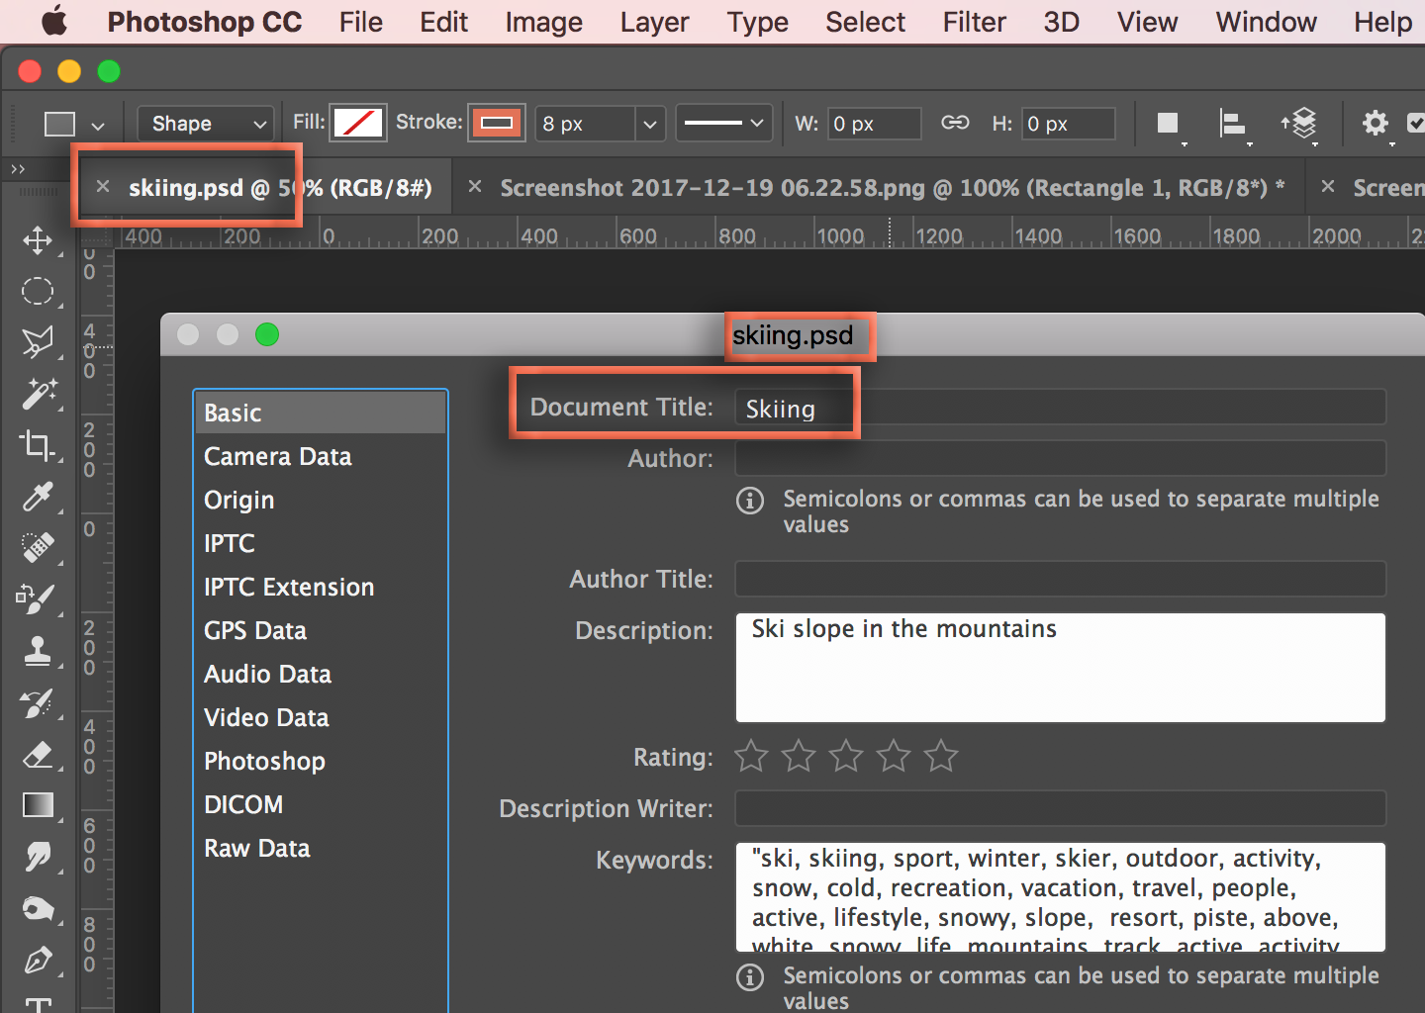
Task: Click the Rectangle tool preset icon
Action: point(59,124)
